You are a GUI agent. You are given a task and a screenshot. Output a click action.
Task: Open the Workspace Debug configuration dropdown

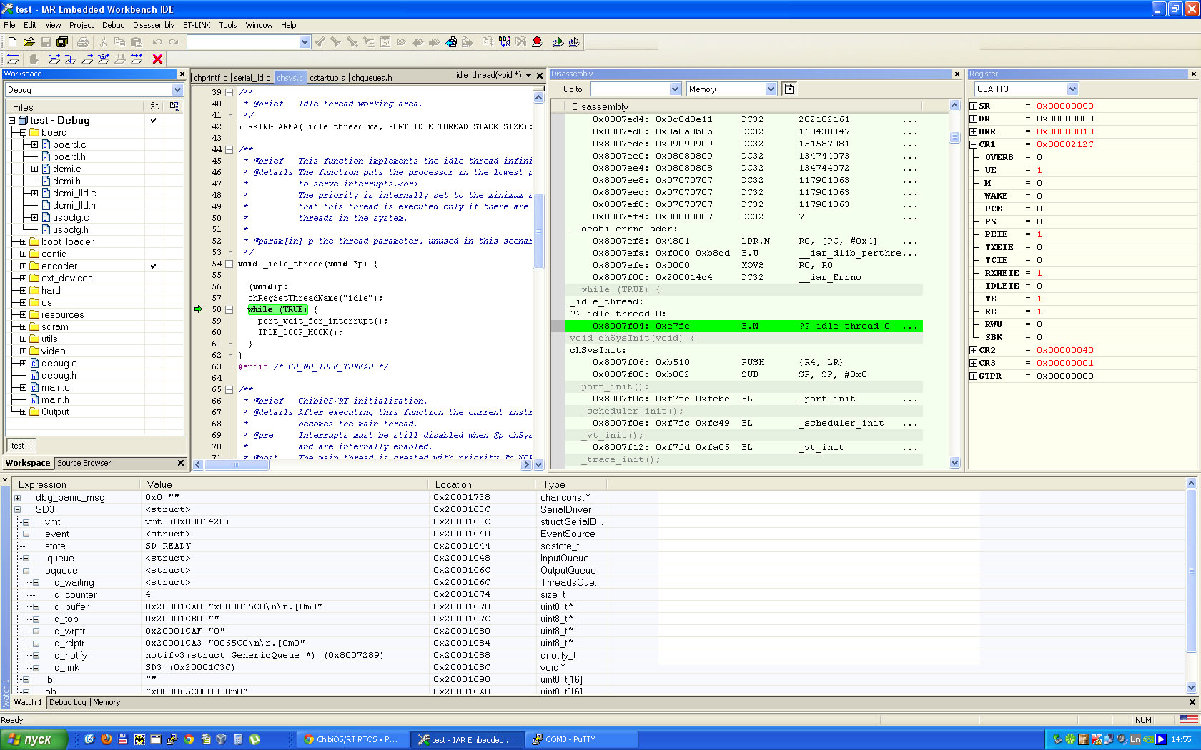tap(177, 90)
